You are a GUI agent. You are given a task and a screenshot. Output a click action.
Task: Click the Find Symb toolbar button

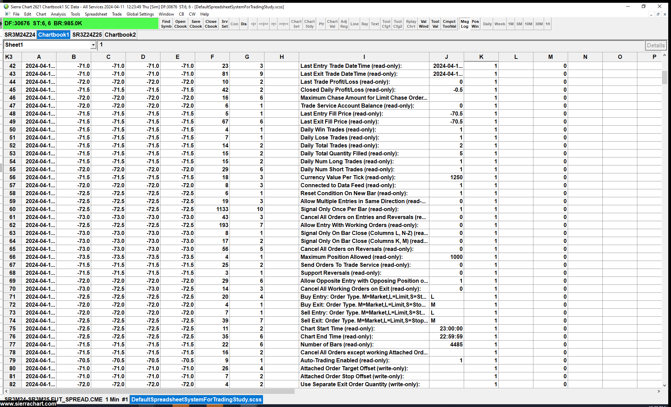tap(166, 24)
